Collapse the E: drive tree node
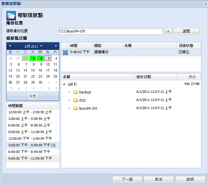 pos(64,84)
